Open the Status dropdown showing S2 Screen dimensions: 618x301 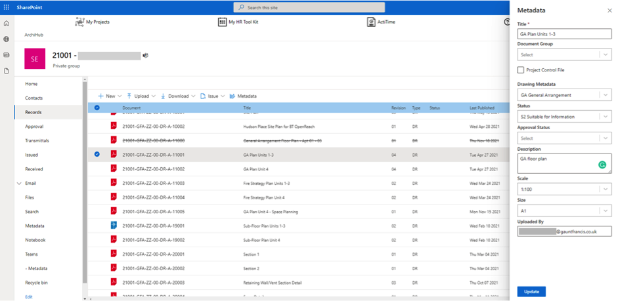(564, 116)
